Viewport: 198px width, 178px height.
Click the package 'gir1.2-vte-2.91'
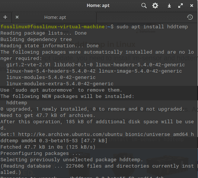tap(29, 65)
